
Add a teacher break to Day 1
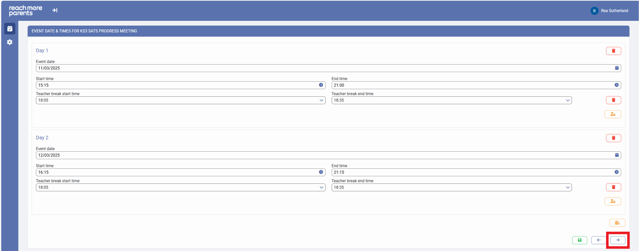pyautogui.click(x=613, y=114)
